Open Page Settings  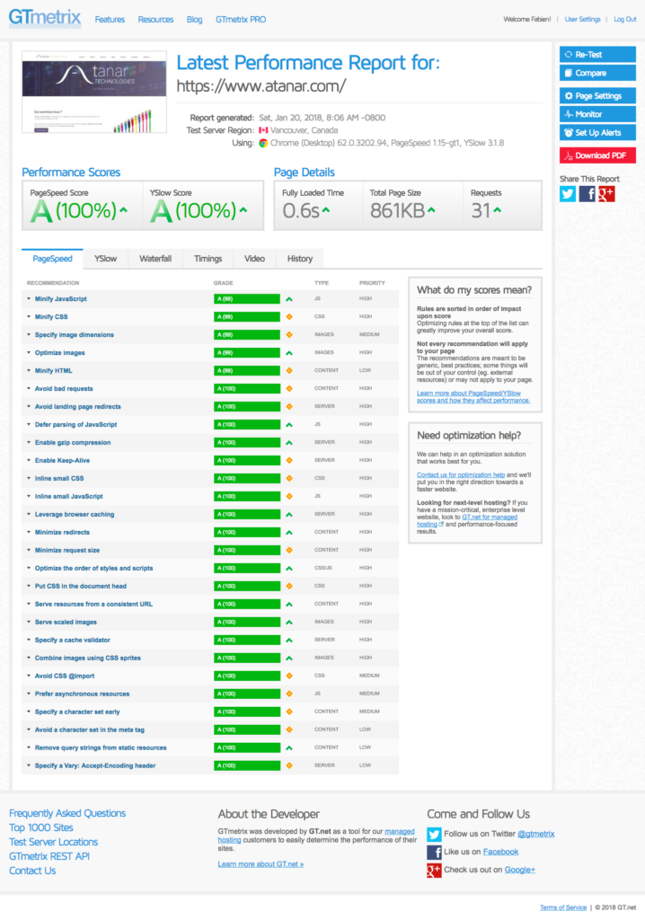597,95
